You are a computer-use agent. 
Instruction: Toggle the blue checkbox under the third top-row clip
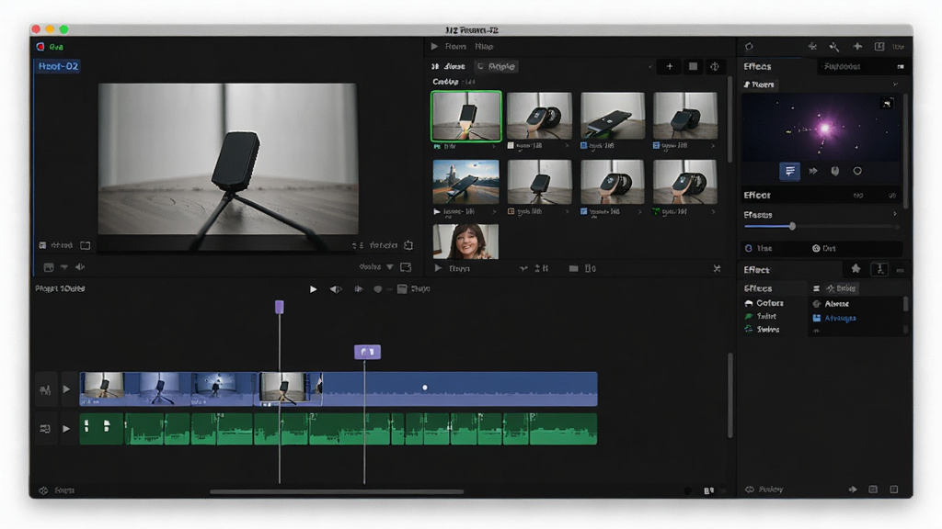(x=583, y=146)
